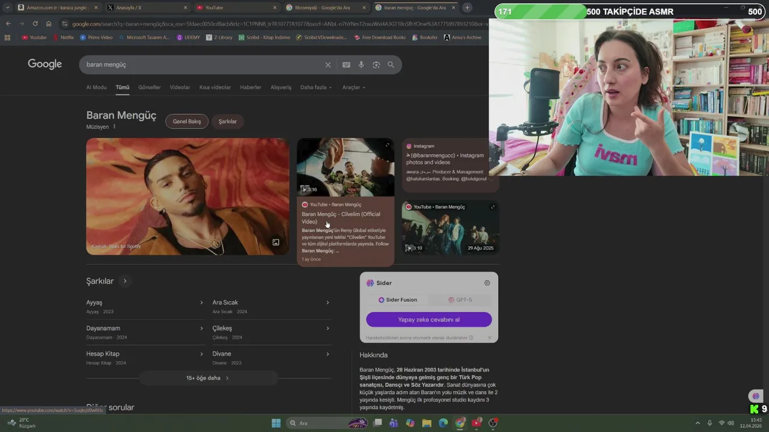Viewport: 769px width, 432px height.
Task: Start voice search with microphone icon
Action: 361,65
